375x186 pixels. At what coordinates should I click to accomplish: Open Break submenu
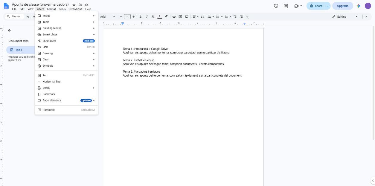[66, 88]
